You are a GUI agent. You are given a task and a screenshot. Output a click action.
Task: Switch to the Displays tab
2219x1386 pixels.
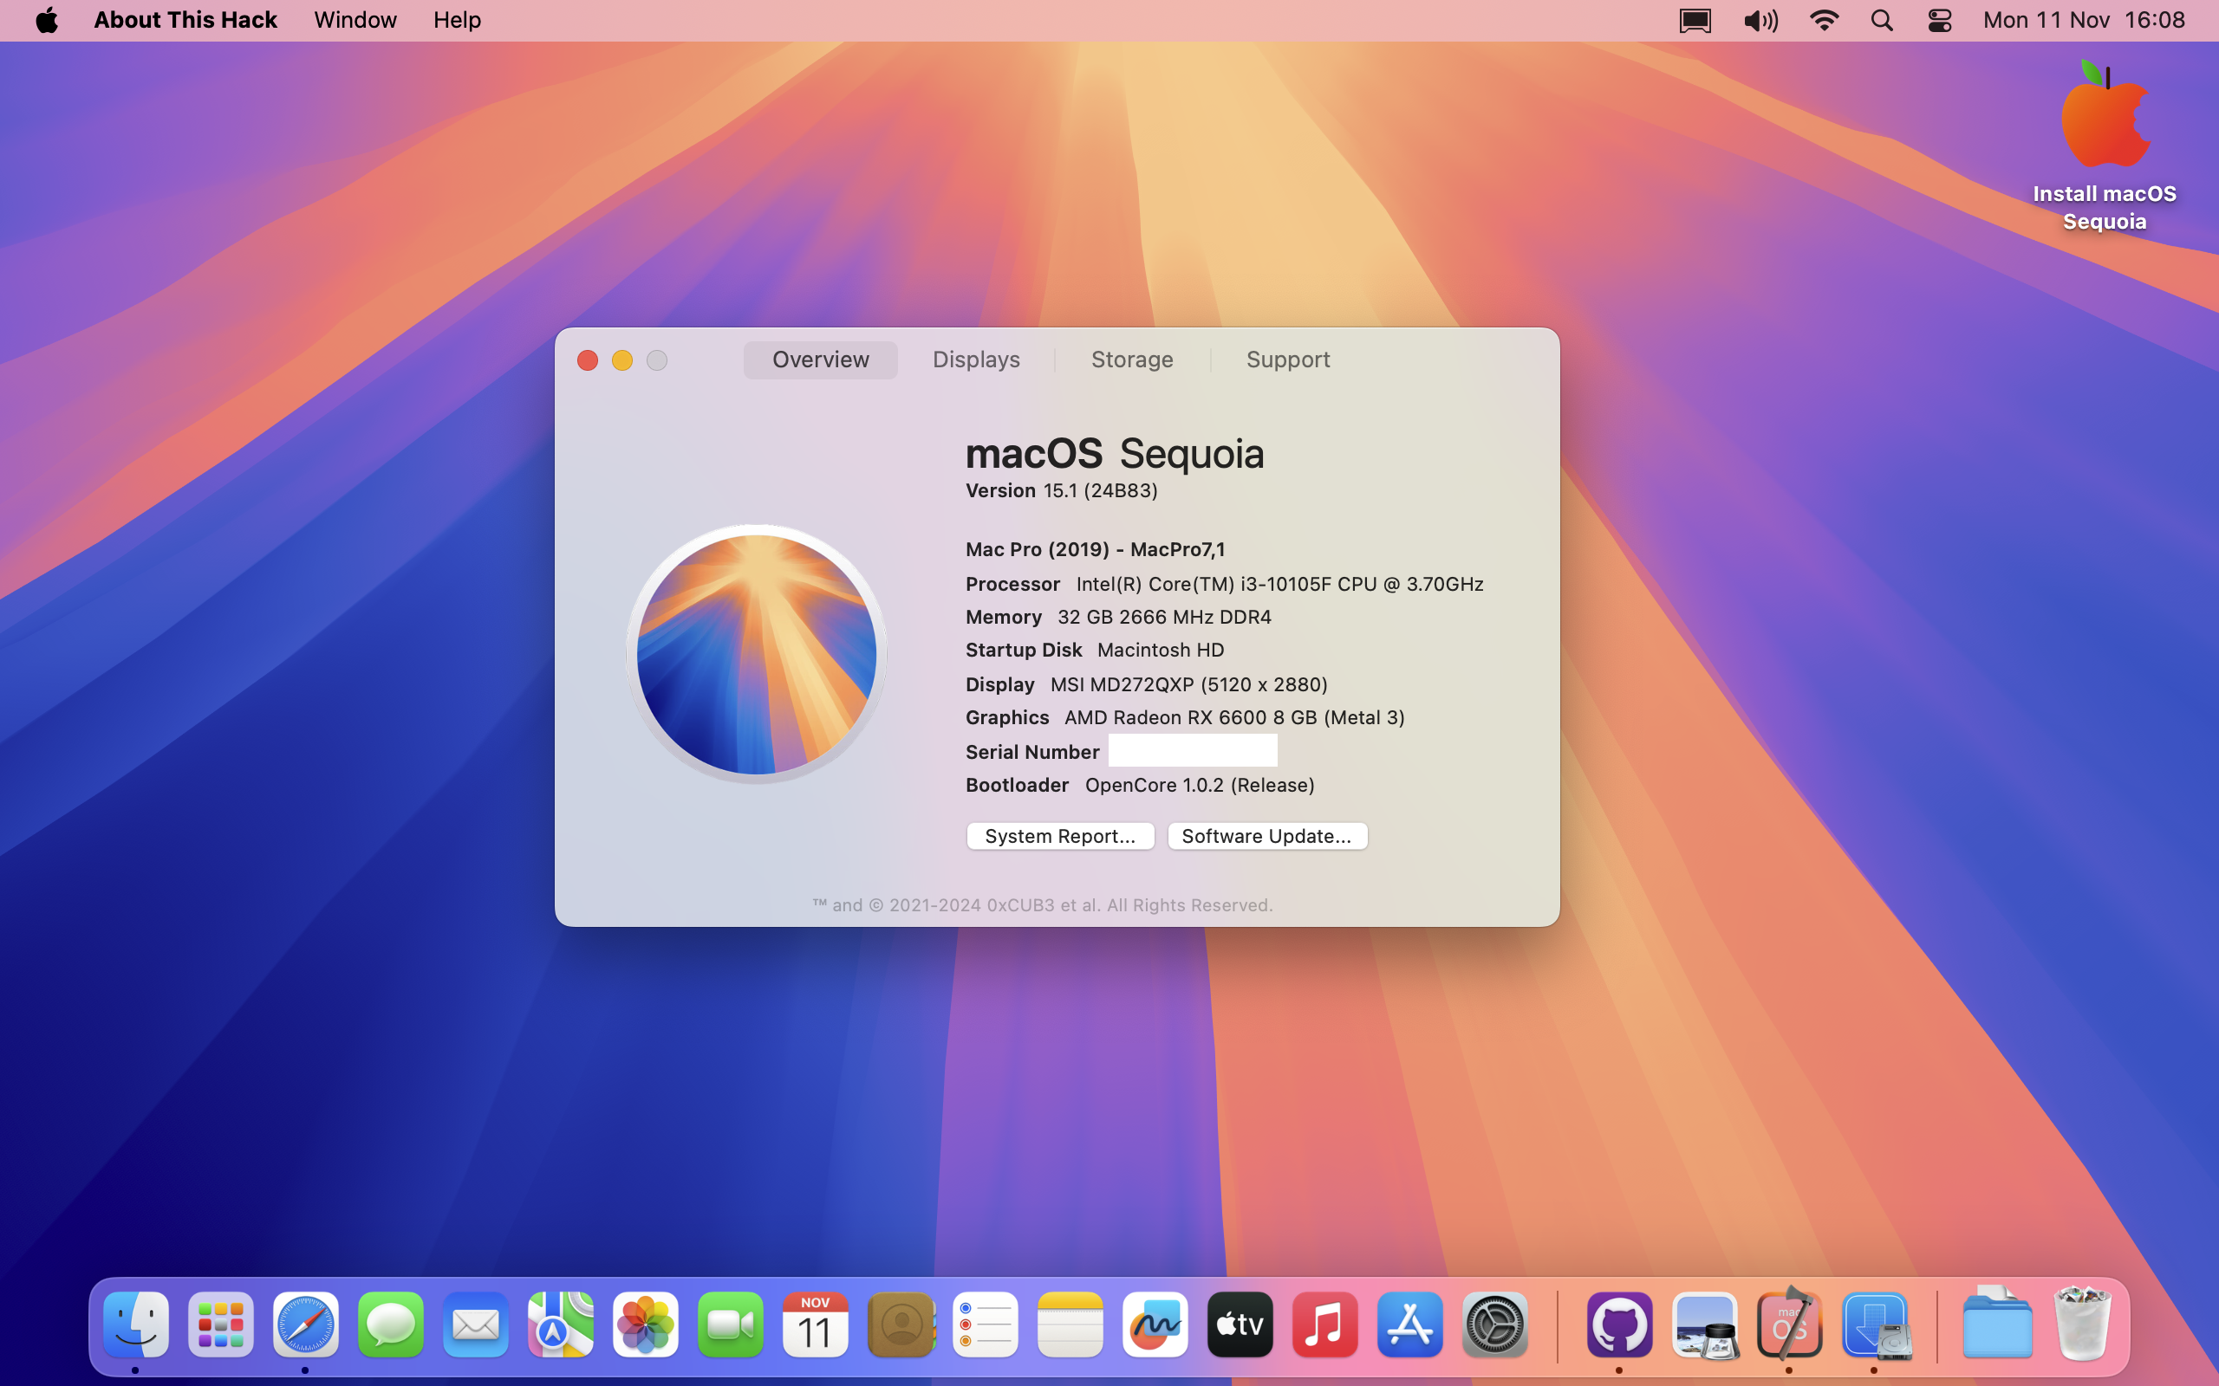(x=976, y=359)
